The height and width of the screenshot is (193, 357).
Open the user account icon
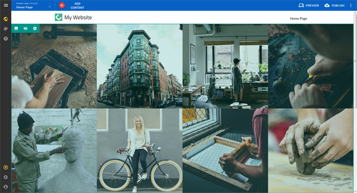coord(6,187)
